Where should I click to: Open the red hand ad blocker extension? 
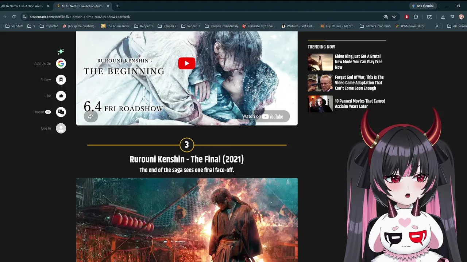tap(406, 17)
